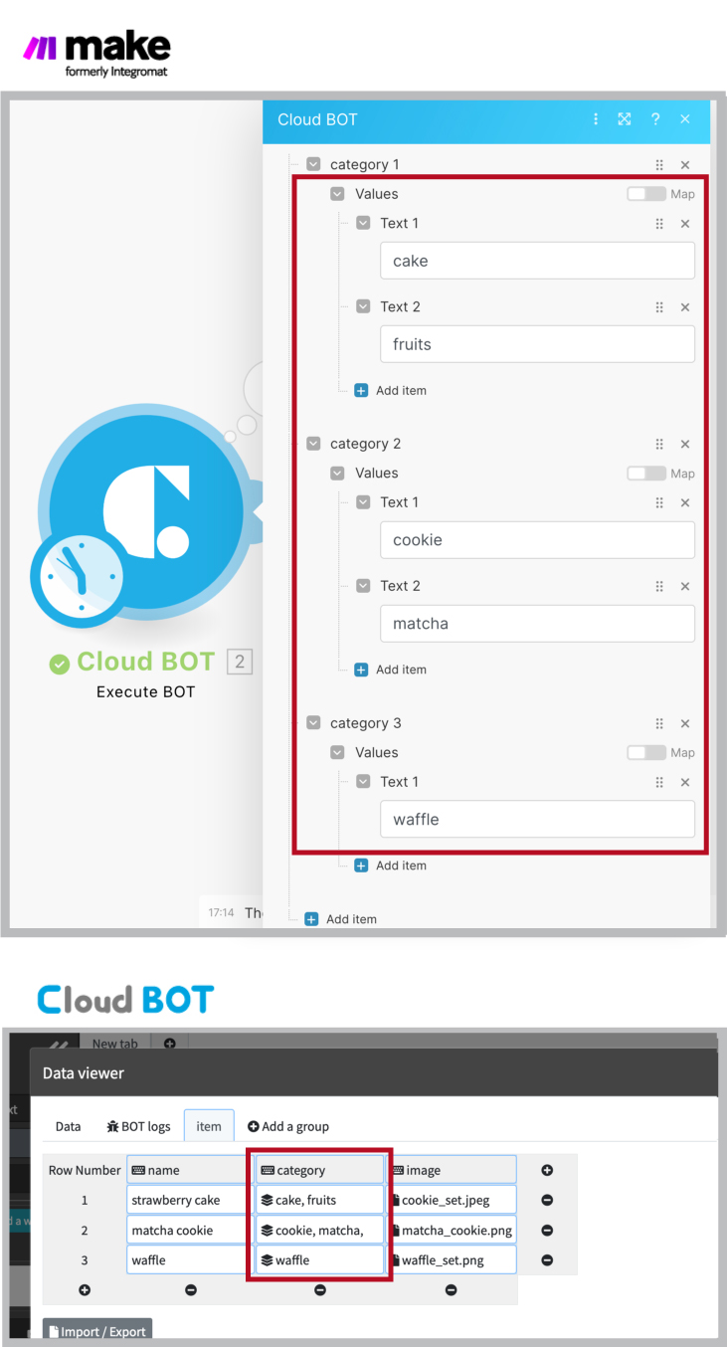Toggle Map switch for category 1 Values
Image resolution: width=727 pixels, height=1347 pixels.
[645, 194]
